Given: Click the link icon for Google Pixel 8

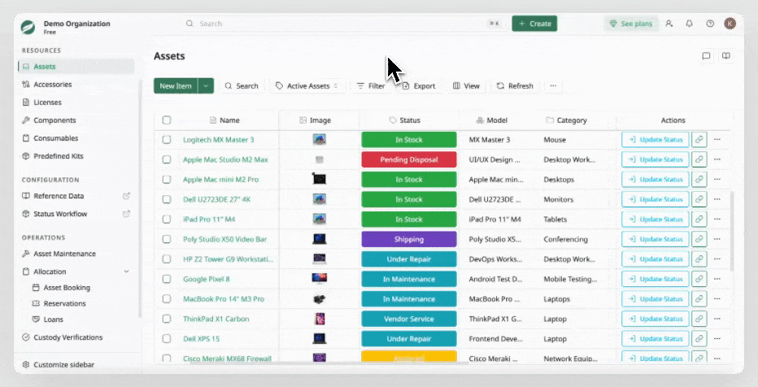Looking at the screenshot, I should (699, 279).
